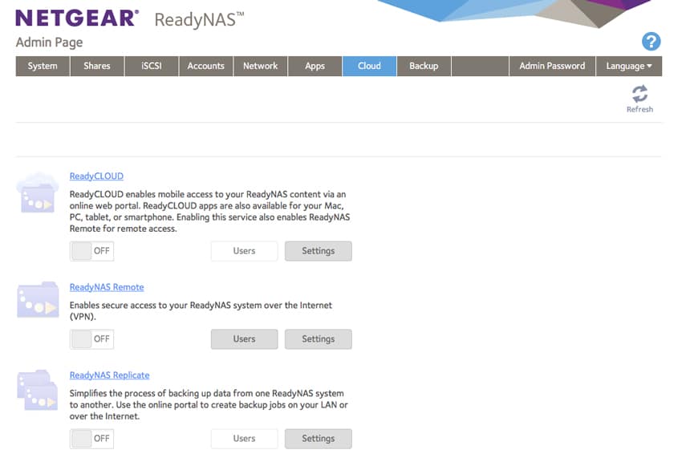Click the blank tab after Backup
Screen dimensions: 682x462
(480, 66)
